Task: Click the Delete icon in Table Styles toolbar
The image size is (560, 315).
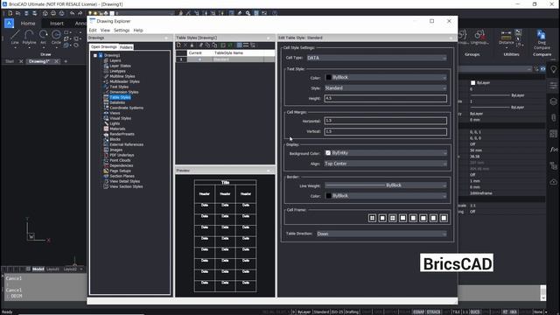Action: [x=185, y=45]
